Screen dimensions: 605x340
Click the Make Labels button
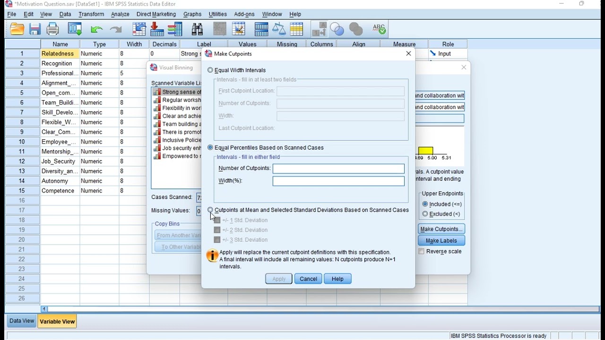441,241
